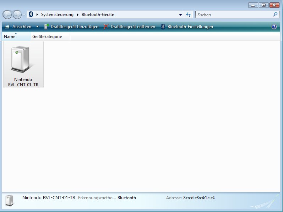Viewport: 283px width, 212px height.
Task: Maximize the Bluetooth-Geräte window
Action: click(x=263, y=5)
